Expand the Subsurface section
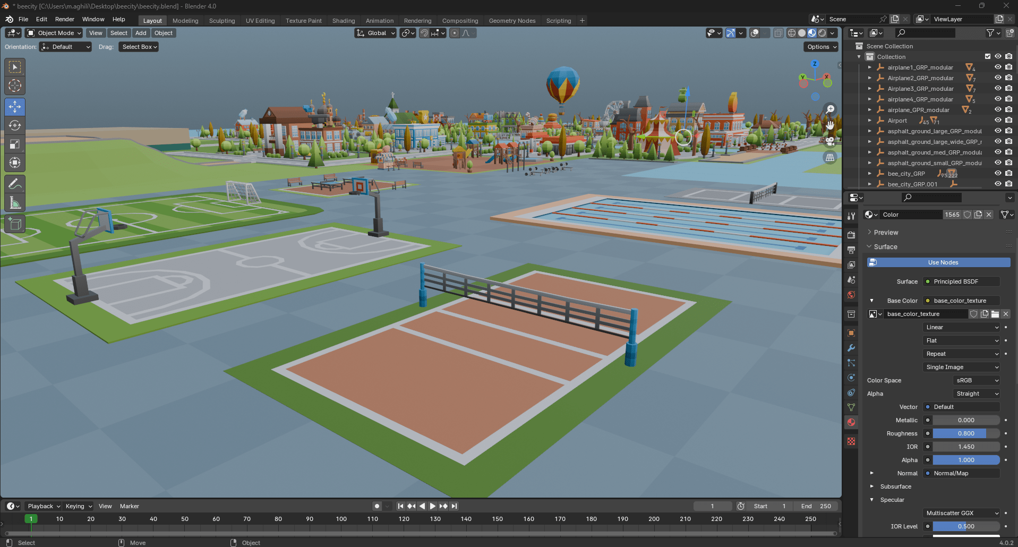Viewport: 1018px width, 547px height. 895,486
